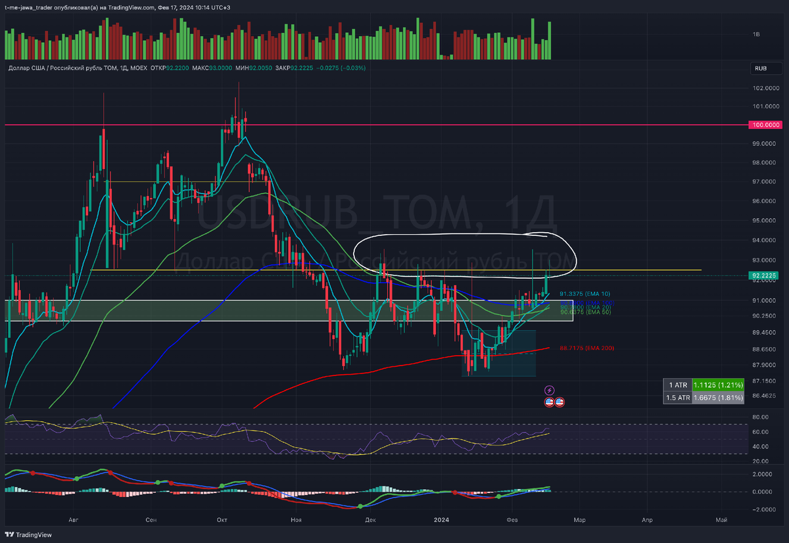This screenshot has height=543, width=789.
Task: Click 40.00 on the RSI scale
Action: tap(761, 446)
